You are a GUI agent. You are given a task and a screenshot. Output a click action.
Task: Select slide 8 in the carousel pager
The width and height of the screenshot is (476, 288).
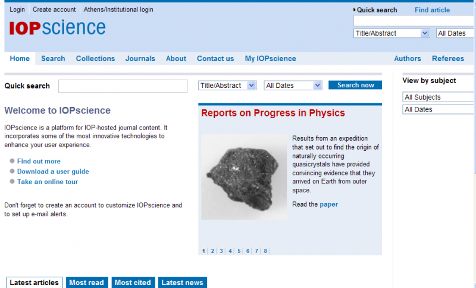265,251
